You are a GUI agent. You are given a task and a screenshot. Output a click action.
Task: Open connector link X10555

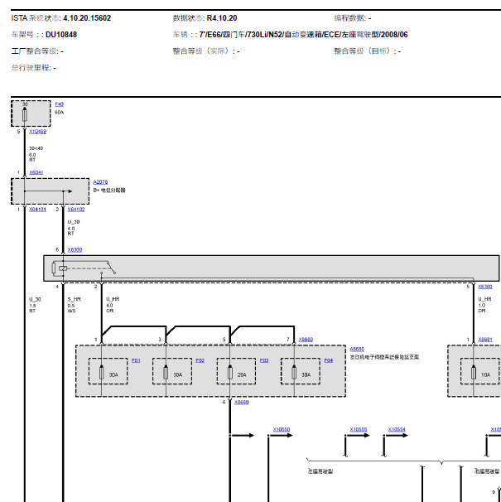click(359, 429)
